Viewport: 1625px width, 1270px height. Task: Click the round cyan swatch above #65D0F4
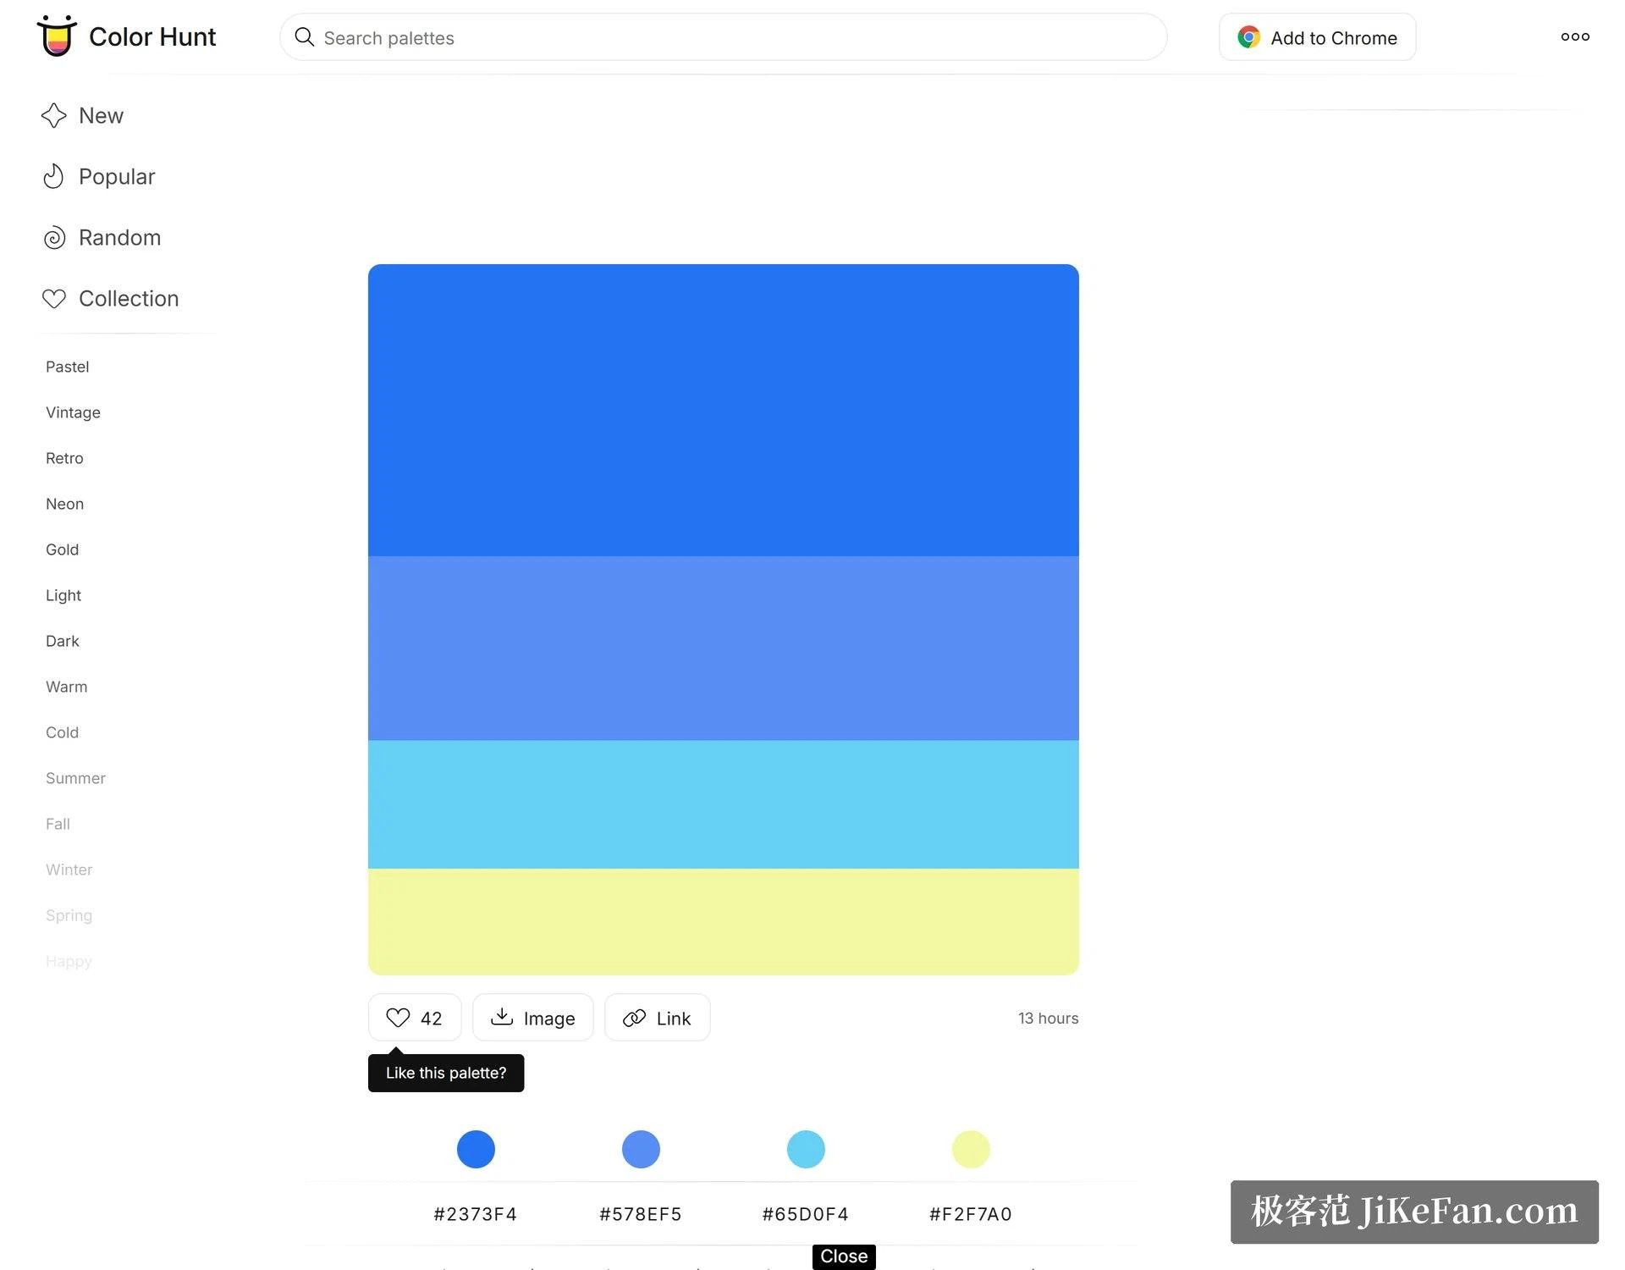806,1149
